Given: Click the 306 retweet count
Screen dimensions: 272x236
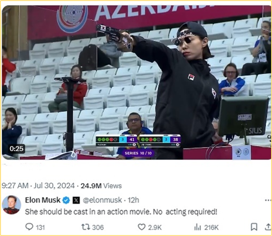Looking at the screenshot, I should (x=98, y=227).
